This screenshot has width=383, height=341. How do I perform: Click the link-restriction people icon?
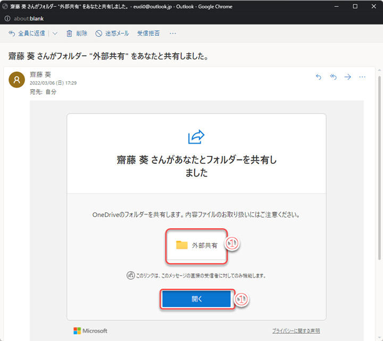coord(131,275)
